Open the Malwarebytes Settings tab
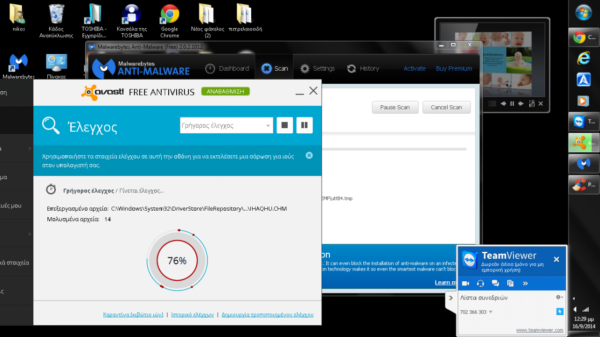This screenshot has width=600, height=337. [318, 69]
